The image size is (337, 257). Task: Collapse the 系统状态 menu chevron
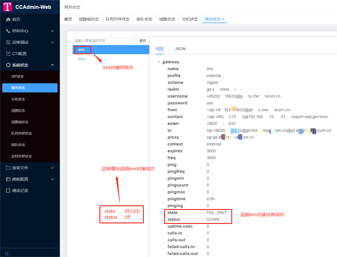52,65
